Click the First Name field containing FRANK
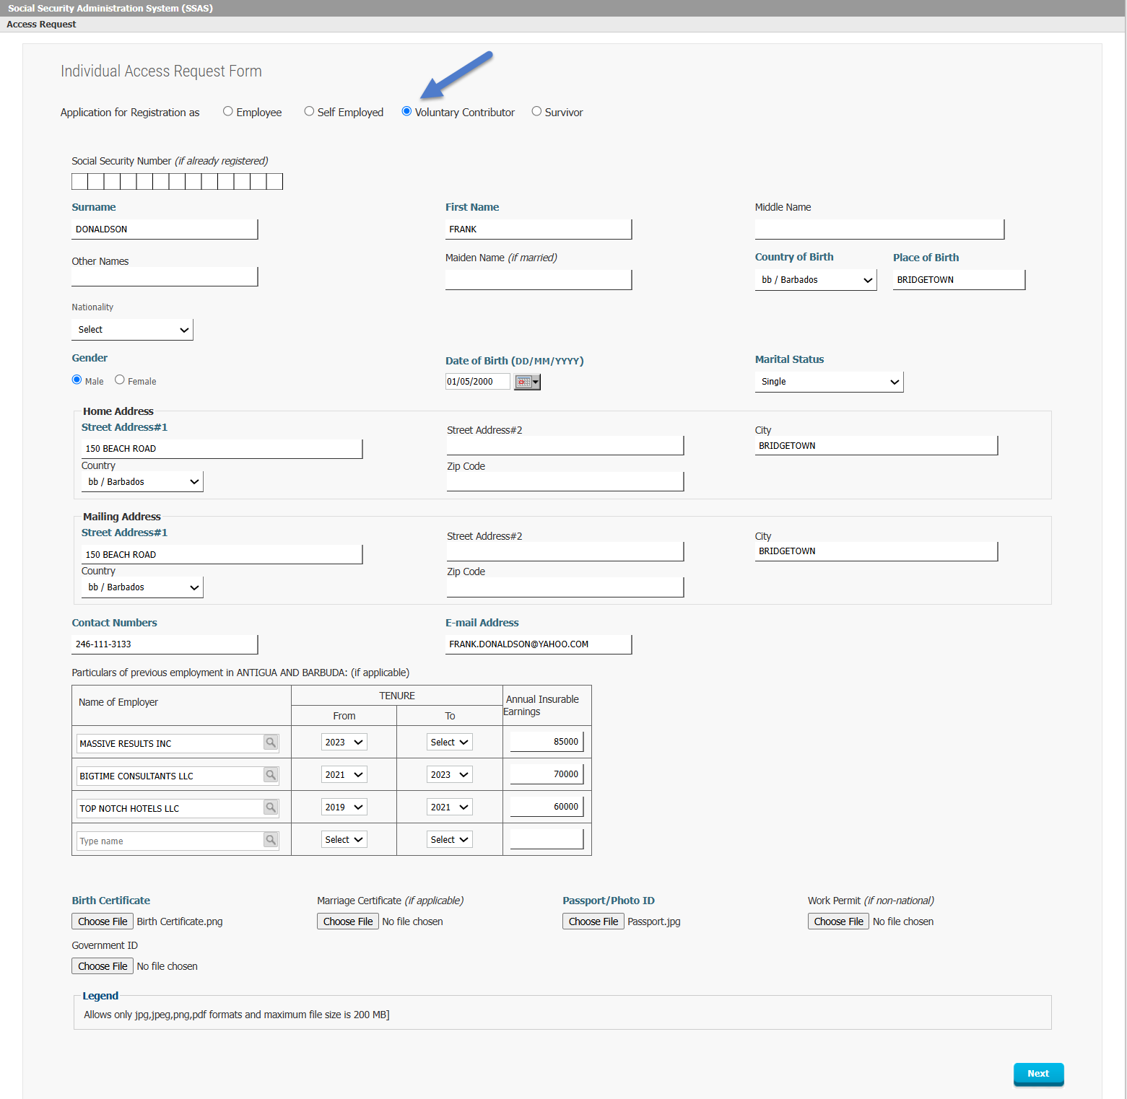The height and width of the screenshot is (1099, 1127). 539,229
